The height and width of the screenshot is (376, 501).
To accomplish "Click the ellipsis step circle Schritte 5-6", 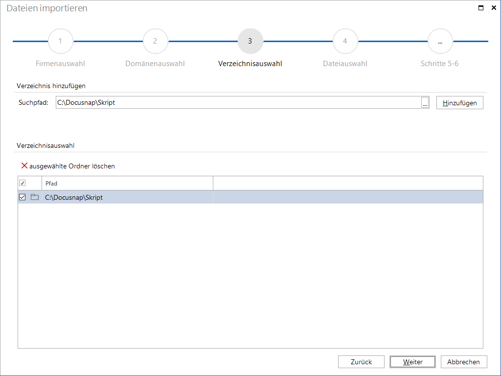I will point(440,41).
